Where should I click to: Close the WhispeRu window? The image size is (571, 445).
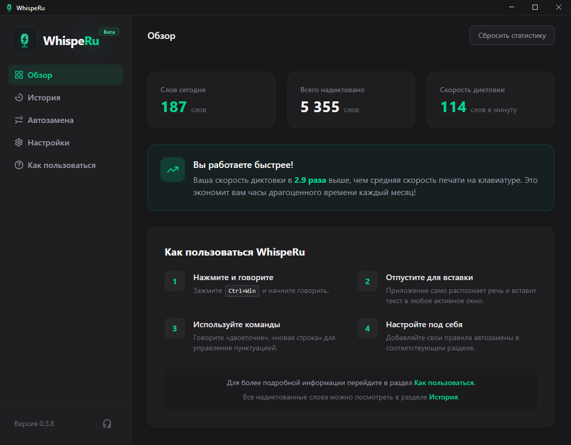pos(559,7)
